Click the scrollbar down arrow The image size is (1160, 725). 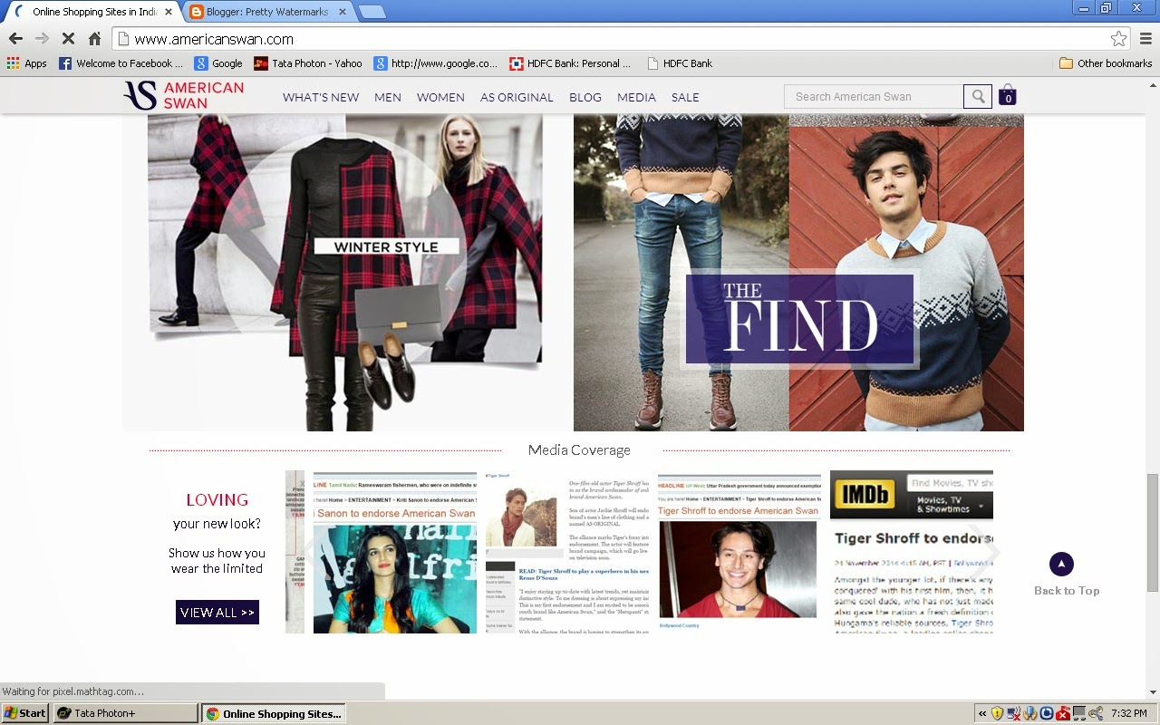(1152, 693)
